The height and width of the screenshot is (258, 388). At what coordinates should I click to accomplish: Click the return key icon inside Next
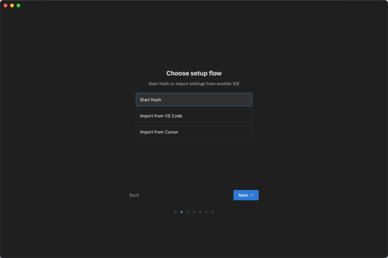tap(251, 195)
